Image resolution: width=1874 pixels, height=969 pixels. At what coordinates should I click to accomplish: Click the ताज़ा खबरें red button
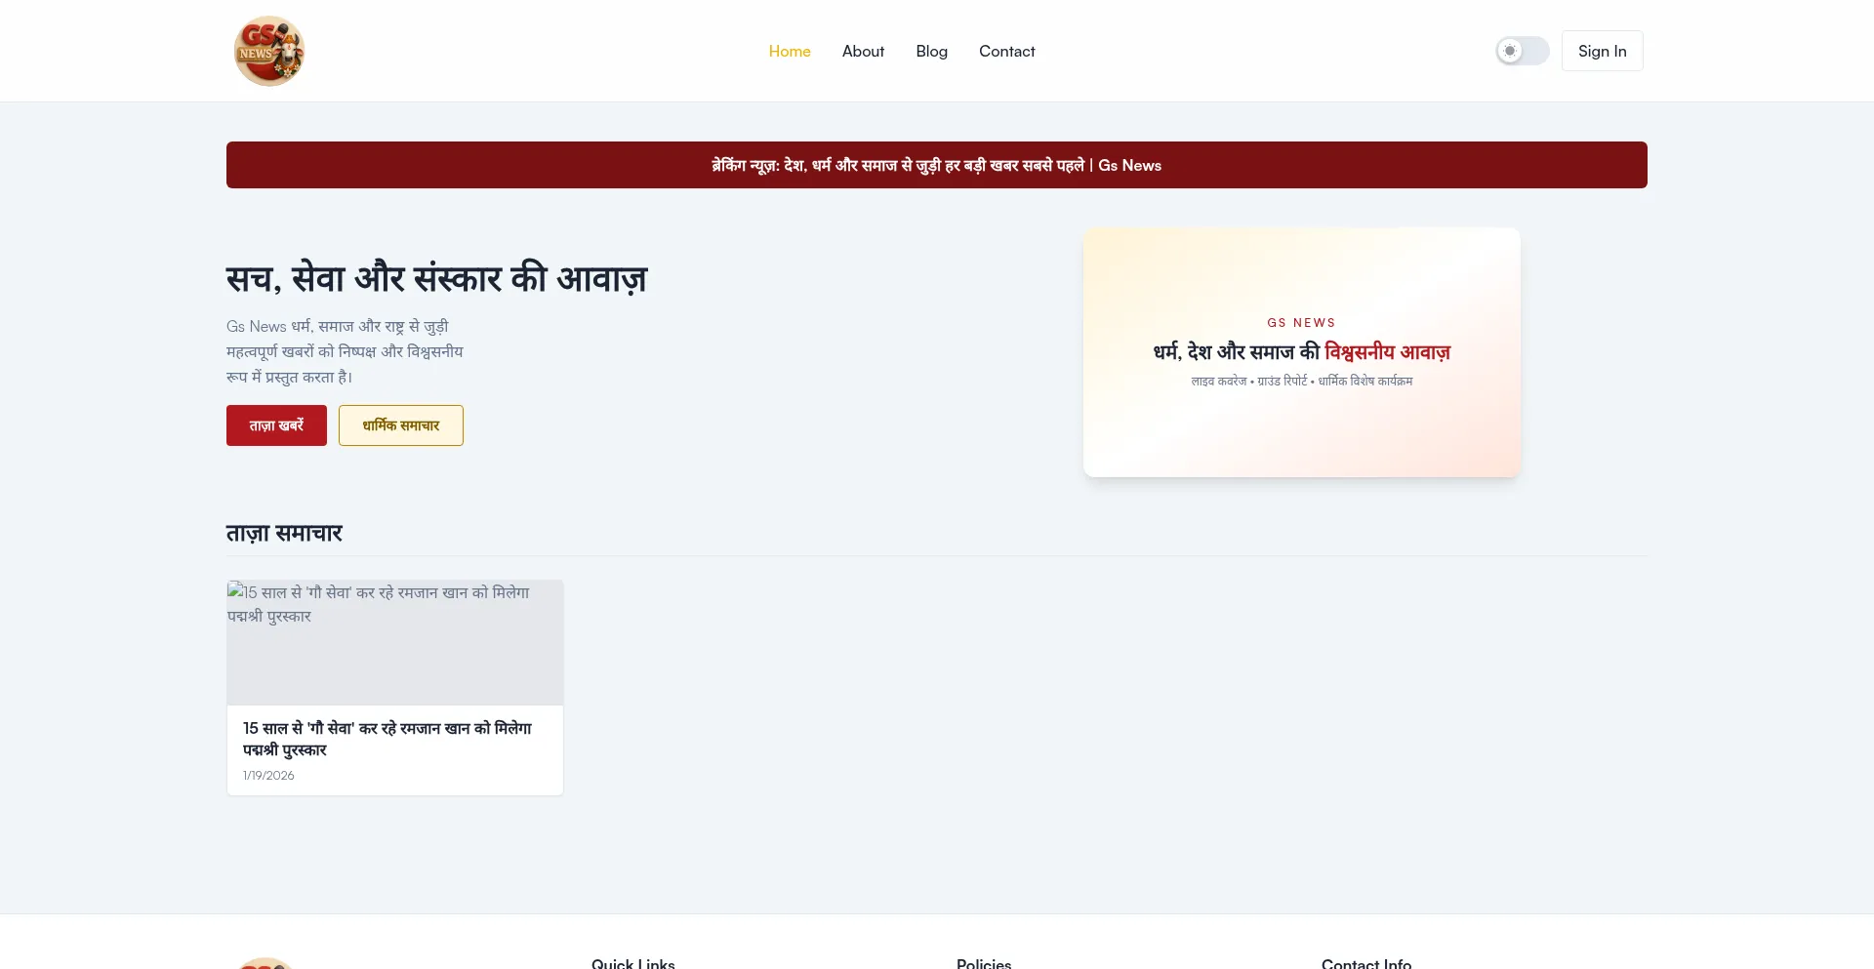pyautogui.click(x=276, y=425)
